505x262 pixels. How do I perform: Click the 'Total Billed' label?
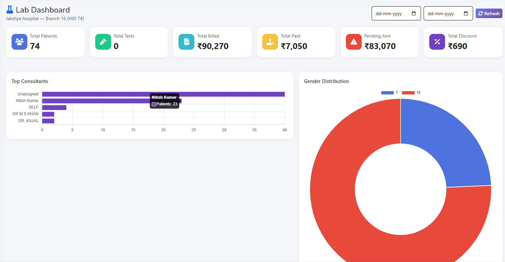point(208,36)
